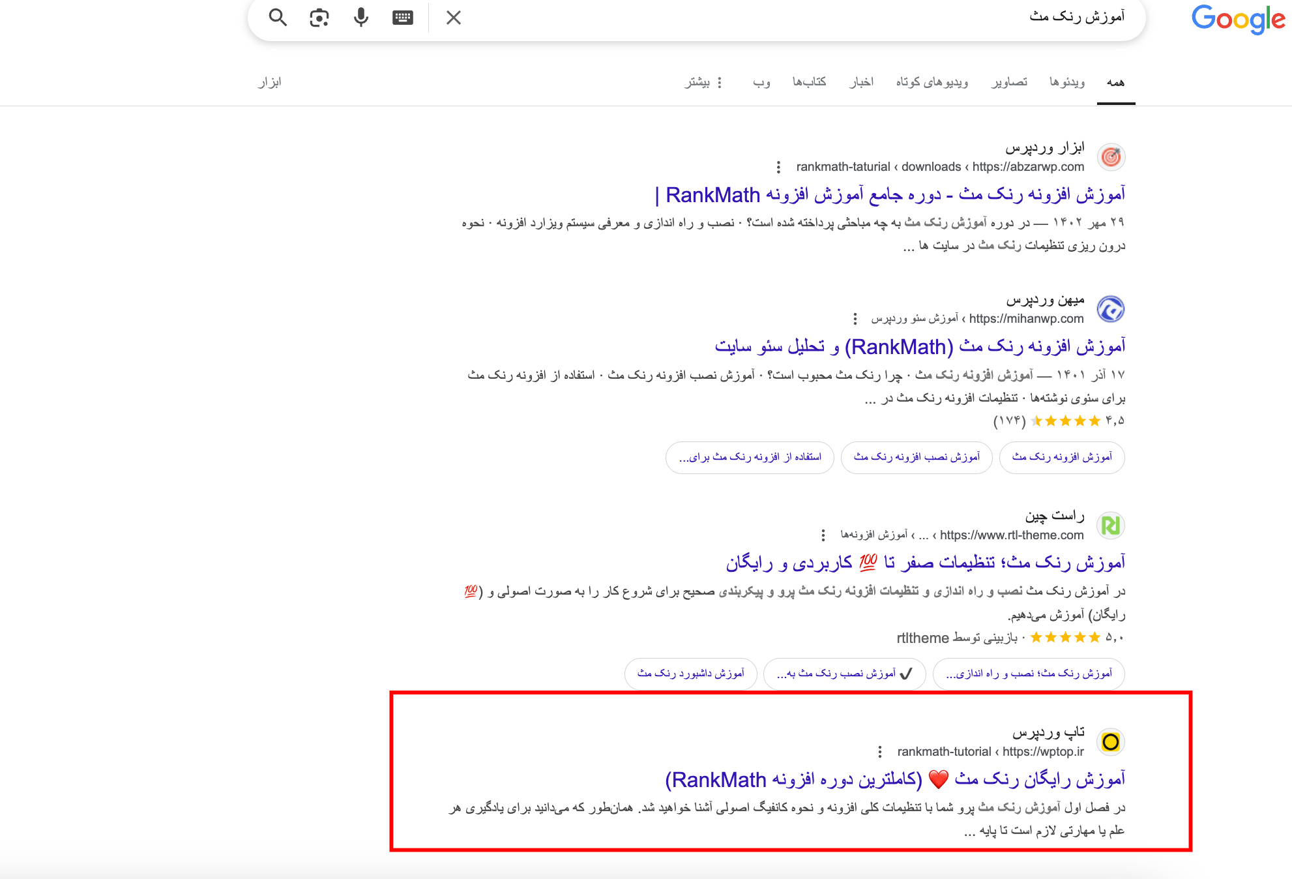Switch to تصاویر images tab
1292x879 pixels.
[1010, 82]
